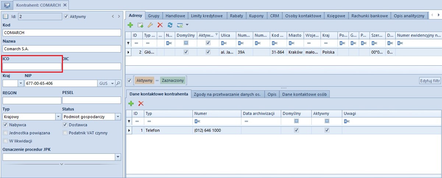Open the Zgody na przetwarzanie danych tab
Image resolution: width=442 pixels, height=178 pixels.
click(227, 94)
